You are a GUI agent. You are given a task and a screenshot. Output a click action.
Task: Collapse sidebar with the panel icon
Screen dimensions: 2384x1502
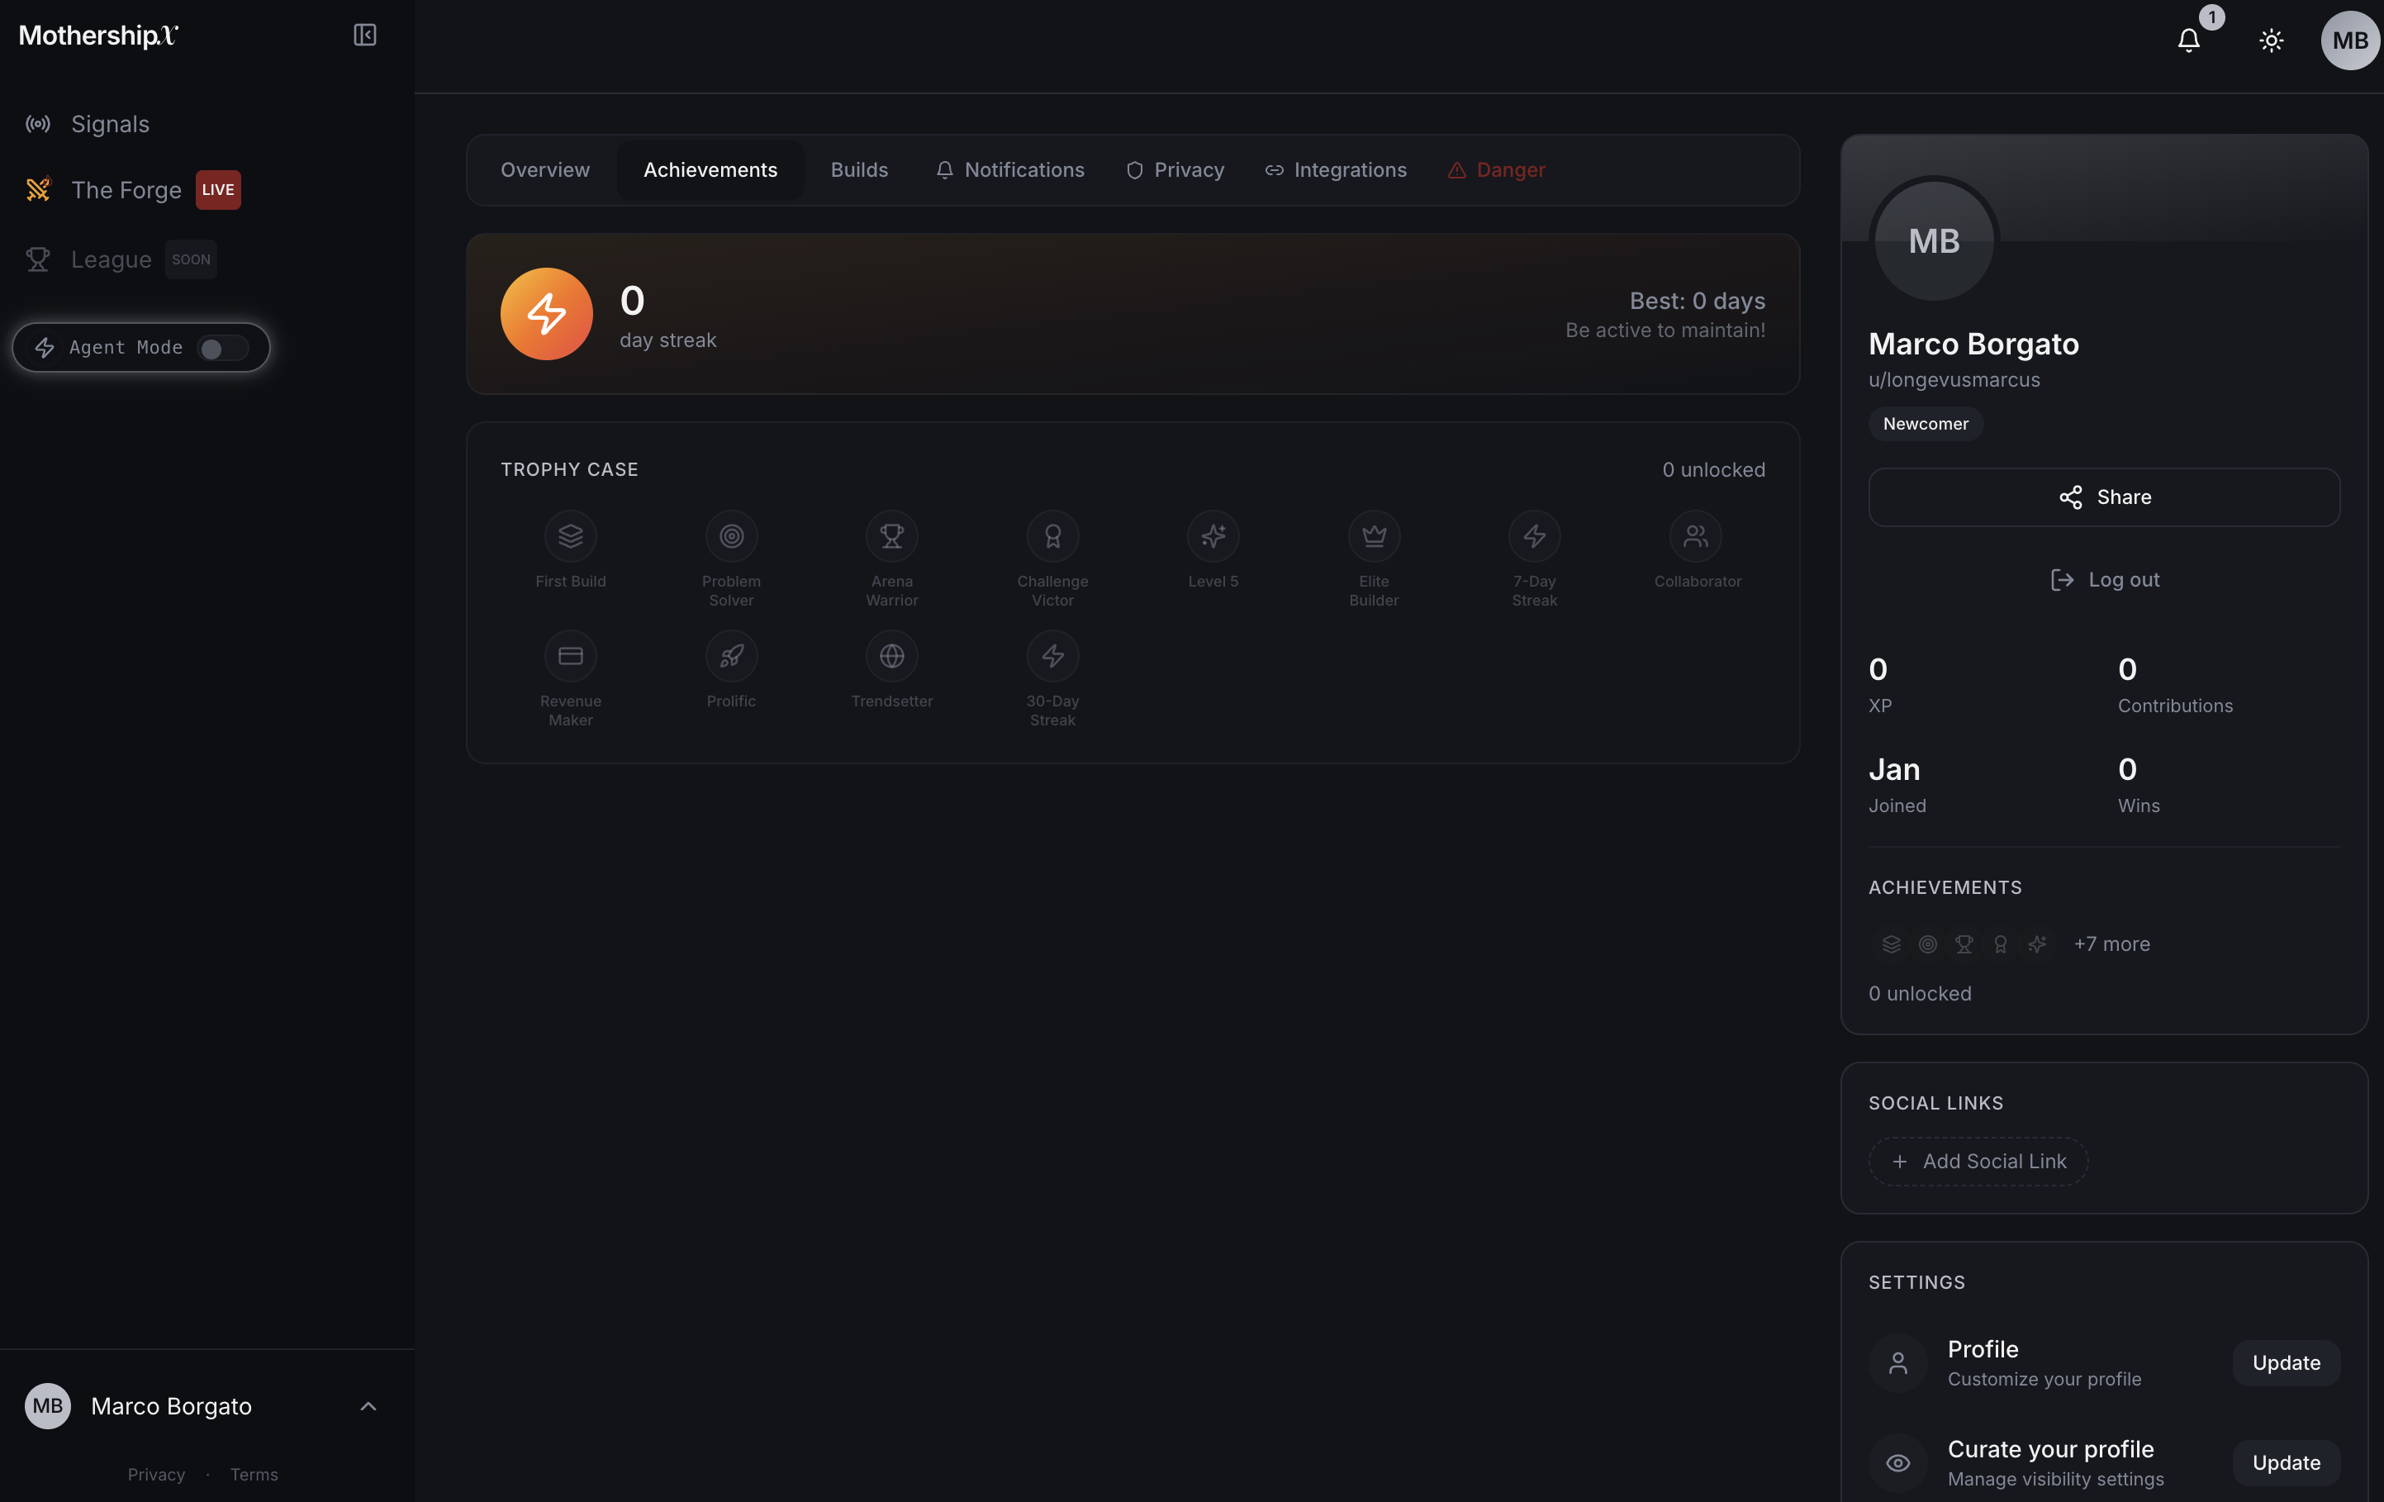click(364, 36)
